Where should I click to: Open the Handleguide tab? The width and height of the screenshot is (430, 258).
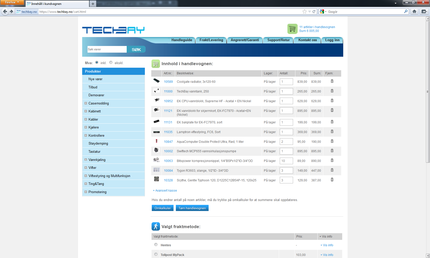click(182, 40)
